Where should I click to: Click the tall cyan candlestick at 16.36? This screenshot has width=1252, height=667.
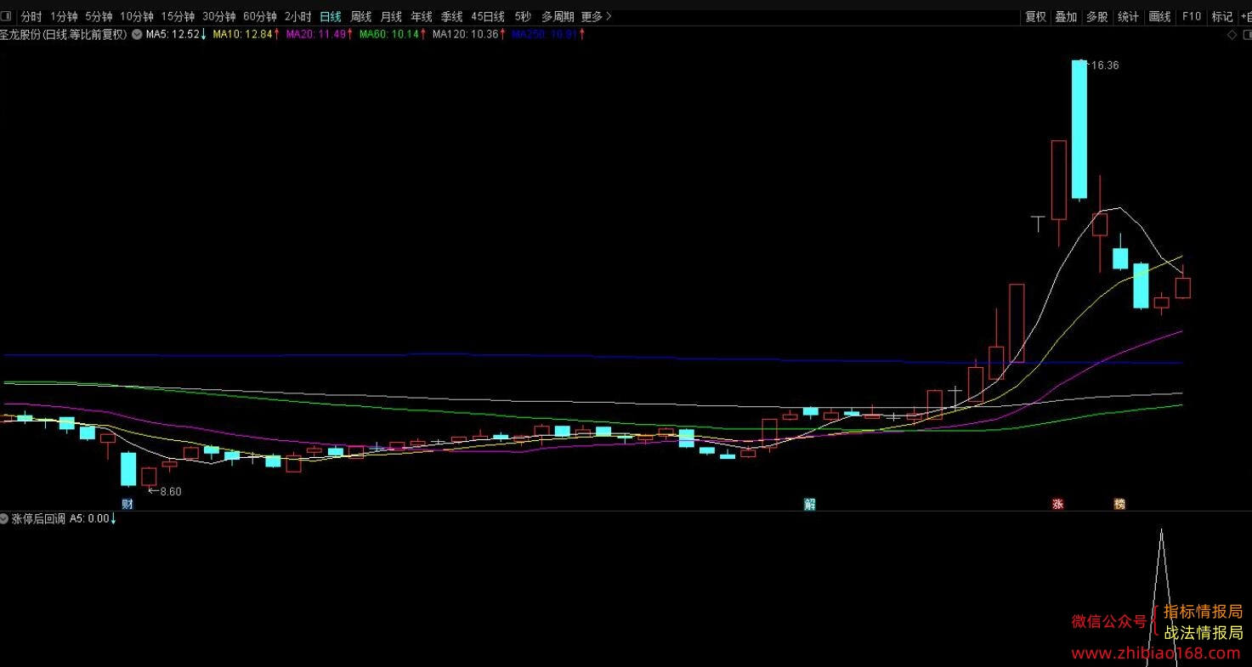click(1079, 129)
